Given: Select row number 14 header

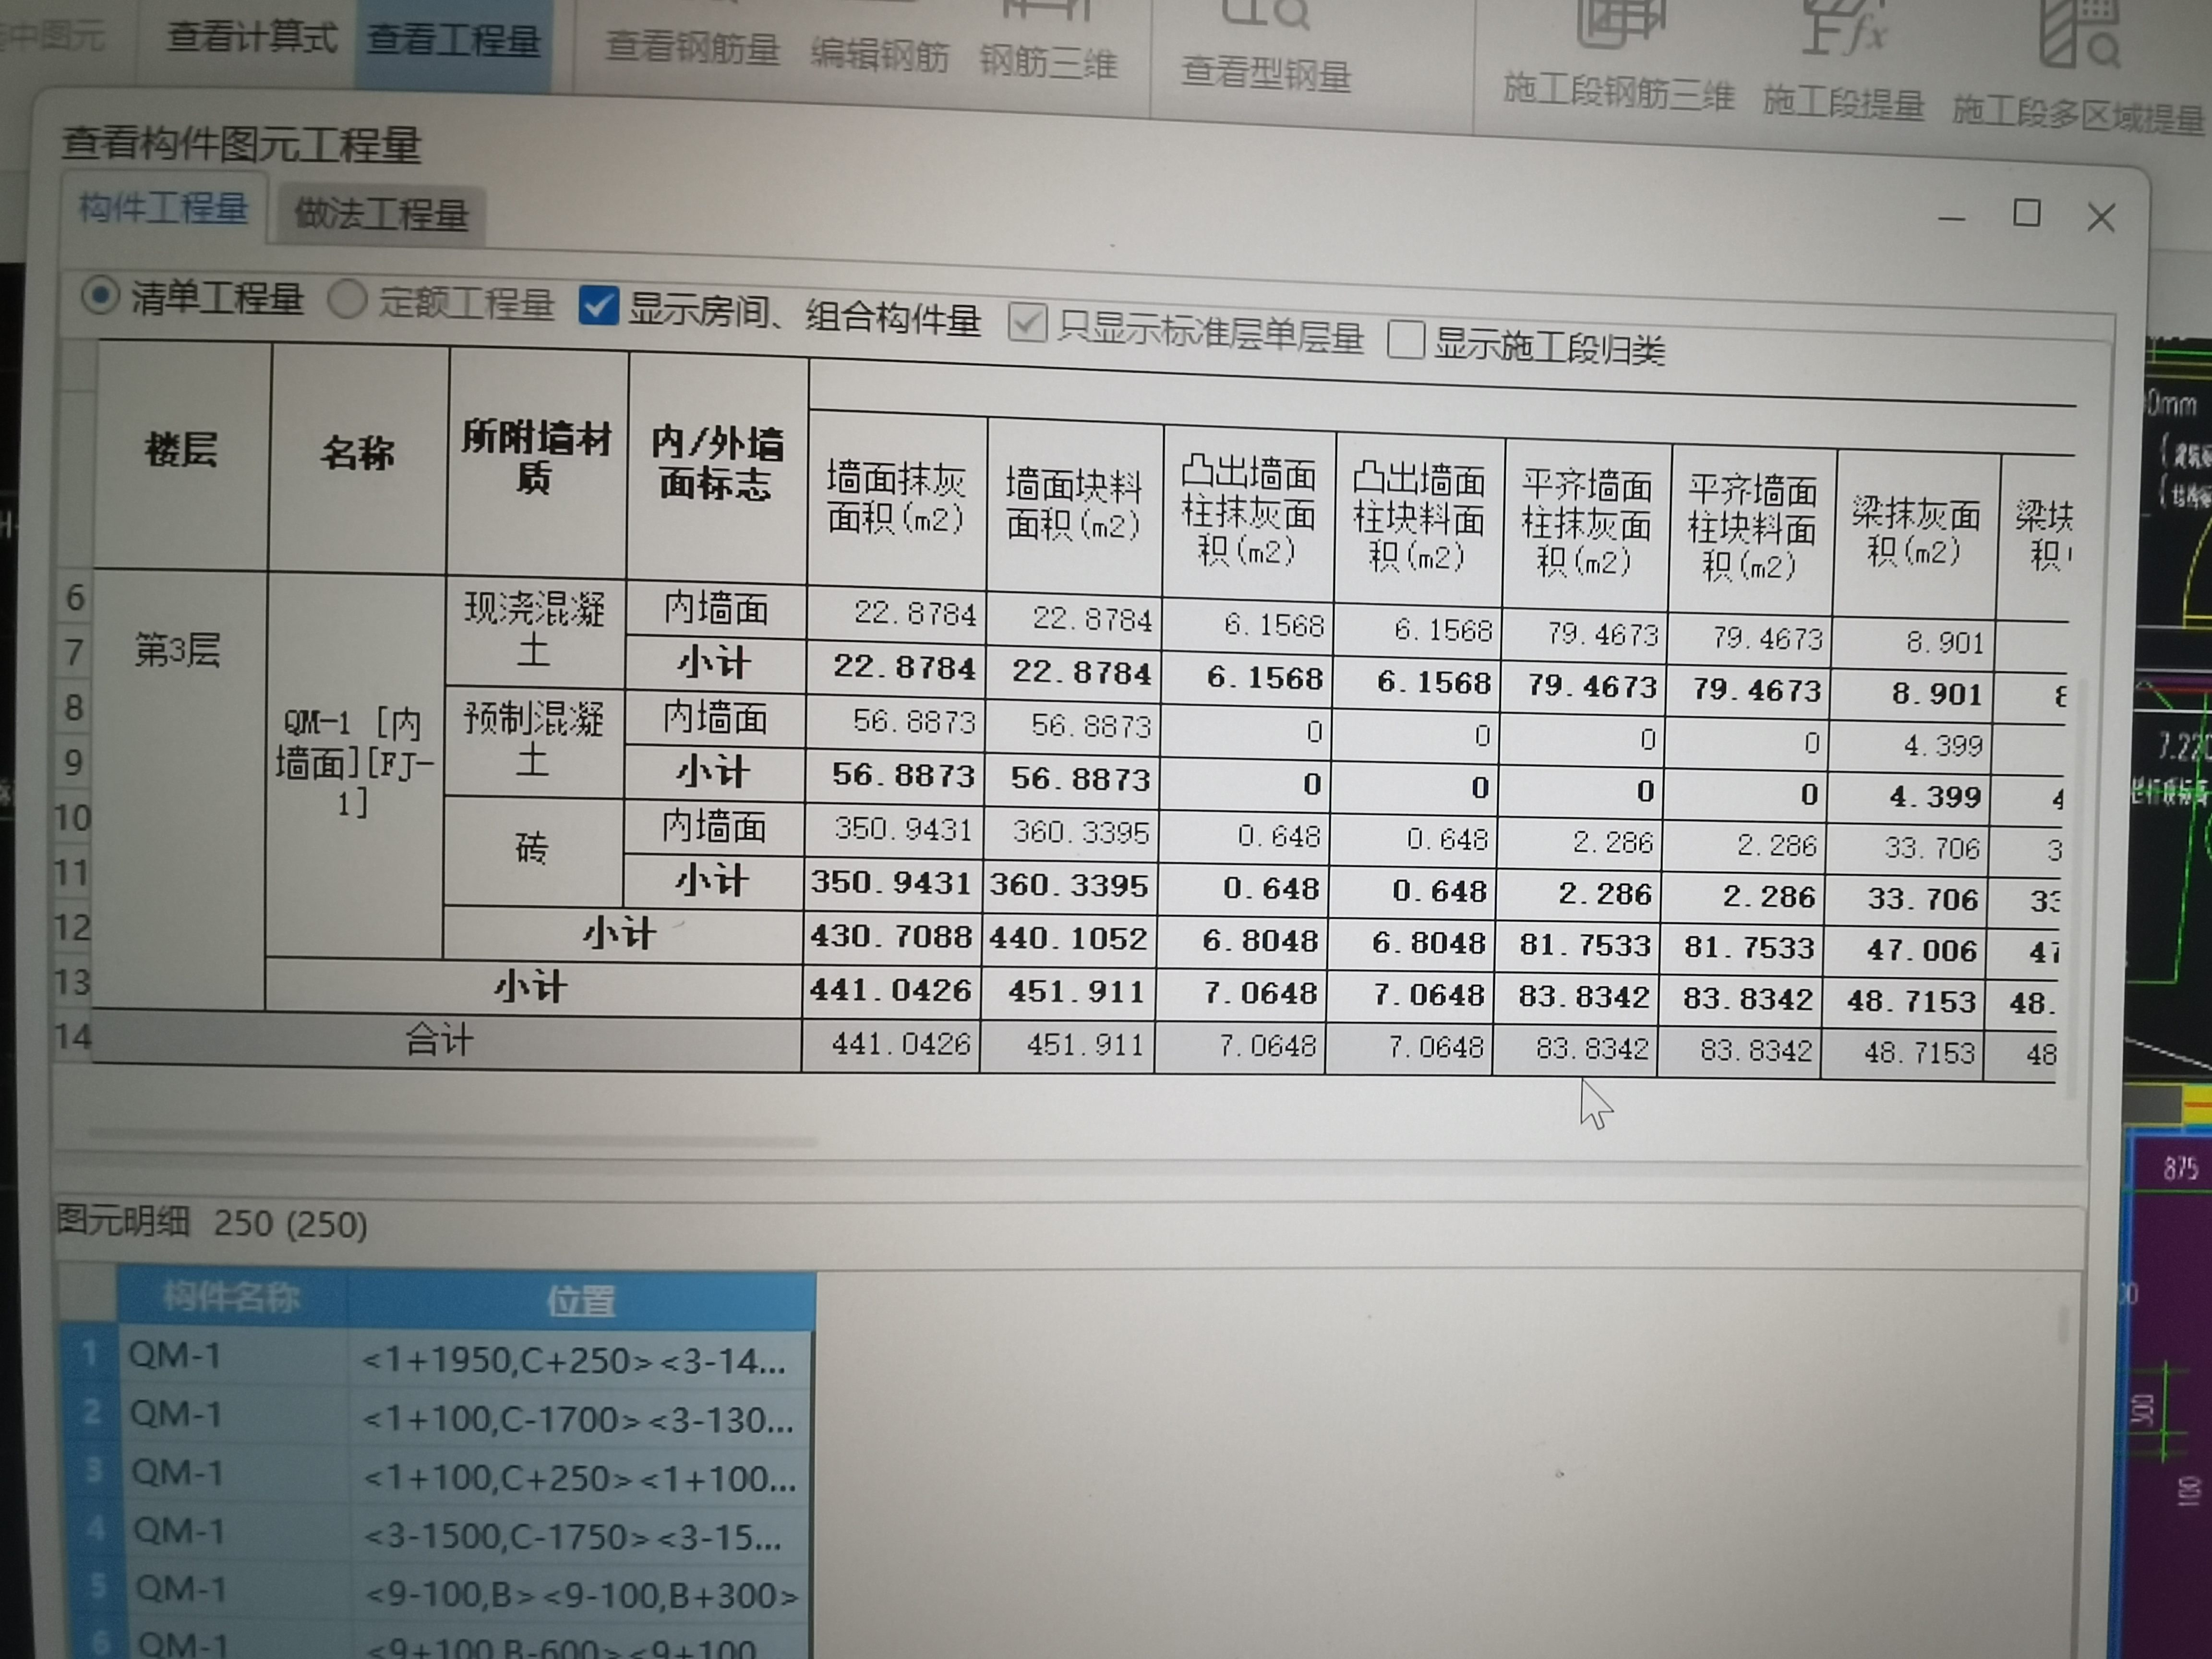Looking at the screenshot, I should coord(73,1036).
